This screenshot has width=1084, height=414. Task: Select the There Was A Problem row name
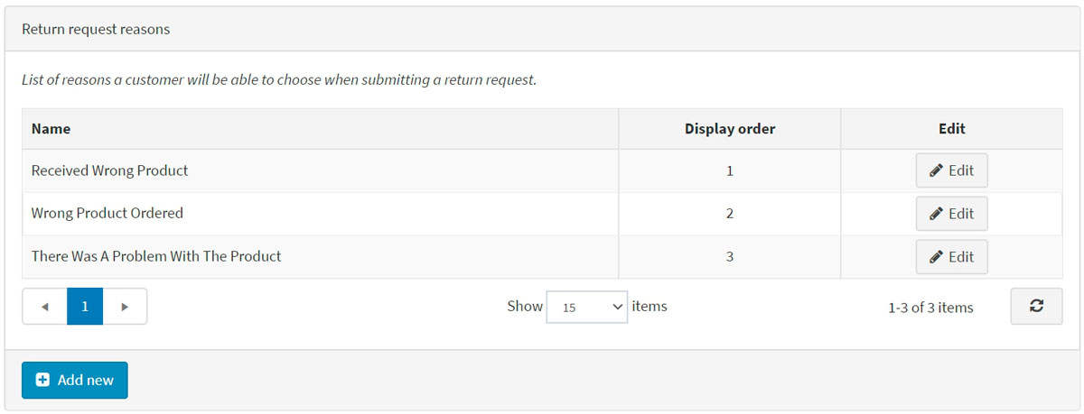pyautogui.click(x=156, y=257)
